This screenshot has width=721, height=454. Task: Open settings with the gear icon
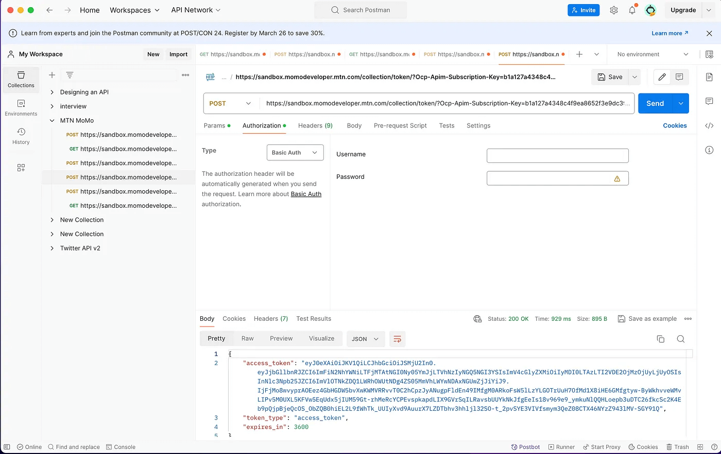tap(613, 10)
